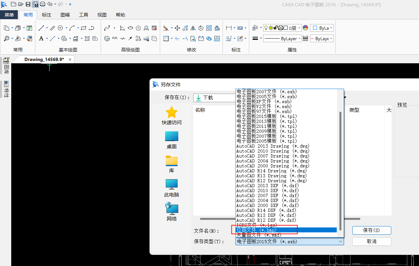Open the 0层 layer dropdown arrow
The height and width of the screenshot is (266, 419).
point(299,28)
